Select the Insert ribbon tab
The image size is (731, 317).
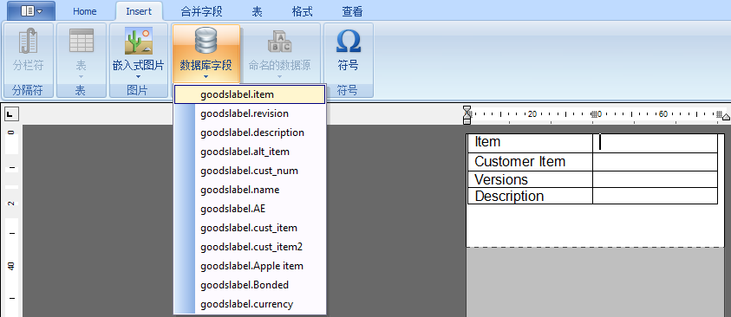tap(139, 11)
